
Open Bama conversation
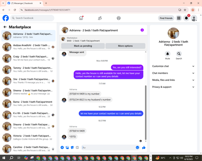[x=28, y=103]
